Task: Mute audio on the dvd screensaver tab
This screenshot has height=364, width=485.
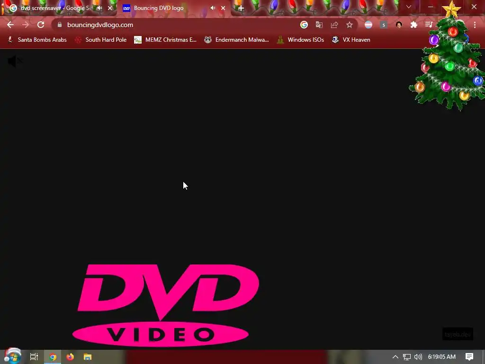Action: (99, 8)
